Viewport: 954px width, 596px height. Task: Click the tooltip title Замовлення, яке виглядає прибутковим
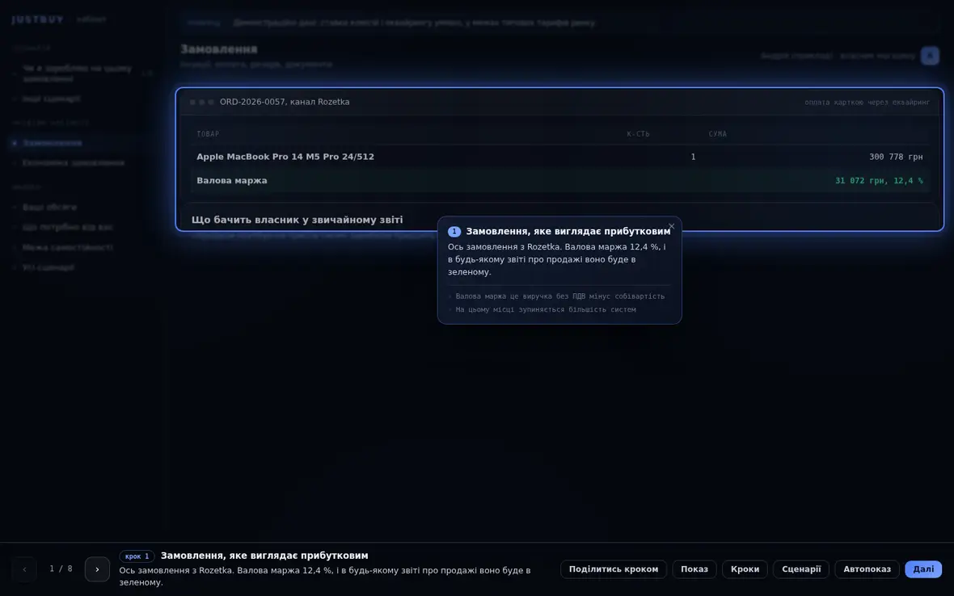568,232
